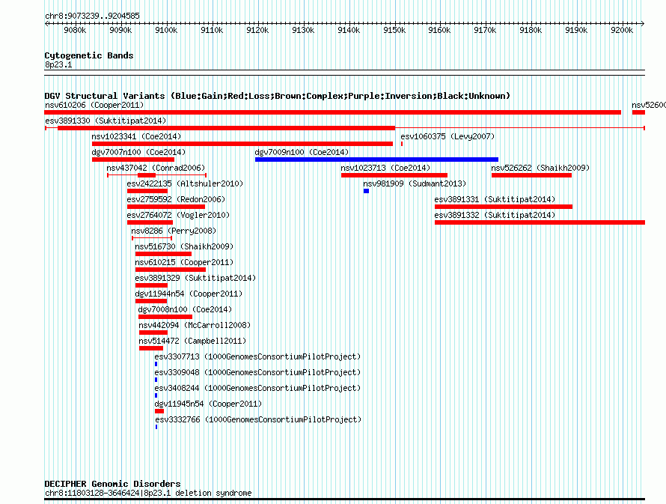This screenshot has width=666, height=504.
Task: Open the esv3408244 1000Genomes label
Action: (x=257, y=388)
